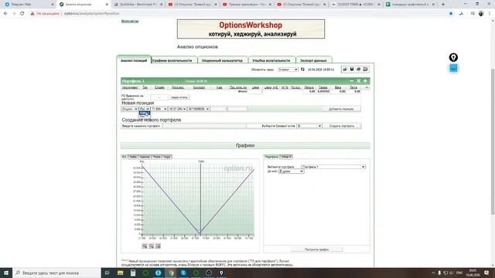The image size is (495, 278).
Task: Click the Добавить позицию button
Action: (341, 109)
